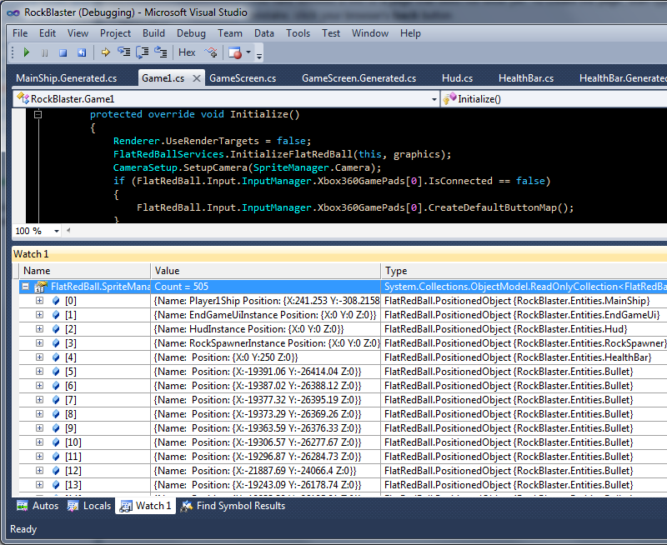Open the debug windows dropdown arrow

pyautogui.click(x=248, y=52)
